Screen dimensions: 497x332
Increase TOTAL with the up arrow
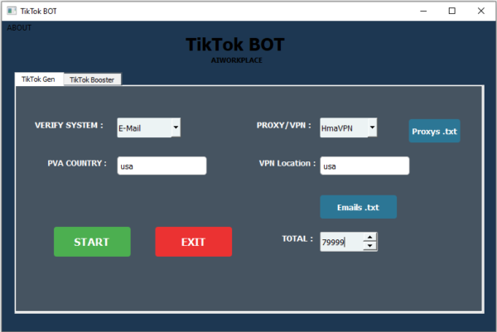pyautogui.click(x=370, y=237)
